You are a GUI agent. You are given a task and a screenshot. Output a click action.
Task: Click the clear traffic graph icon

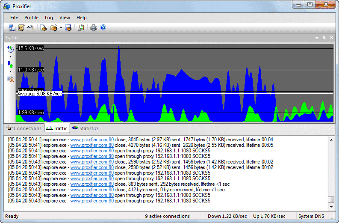10,79
